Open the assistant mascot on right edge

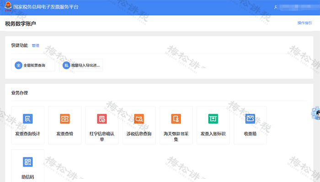click(316, 113)
